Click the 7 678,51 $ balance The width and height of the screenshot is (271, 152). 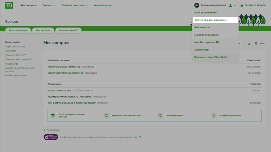[x=256, y=91]
